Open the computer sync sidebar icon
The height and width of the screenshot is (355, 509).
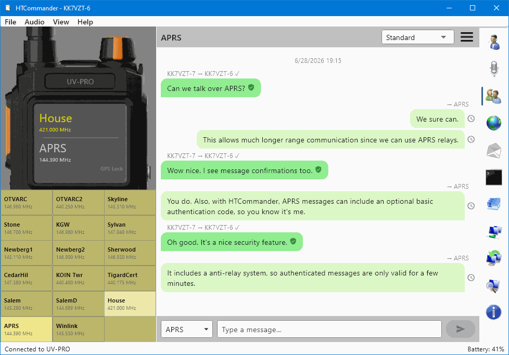click(494, 258)
